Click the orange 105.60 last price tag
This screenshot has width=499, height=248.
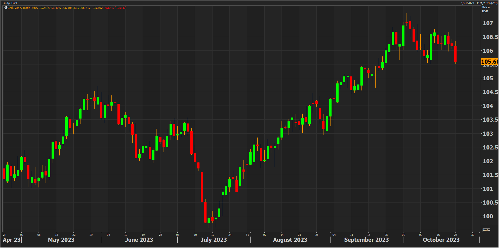click(489, 62)
